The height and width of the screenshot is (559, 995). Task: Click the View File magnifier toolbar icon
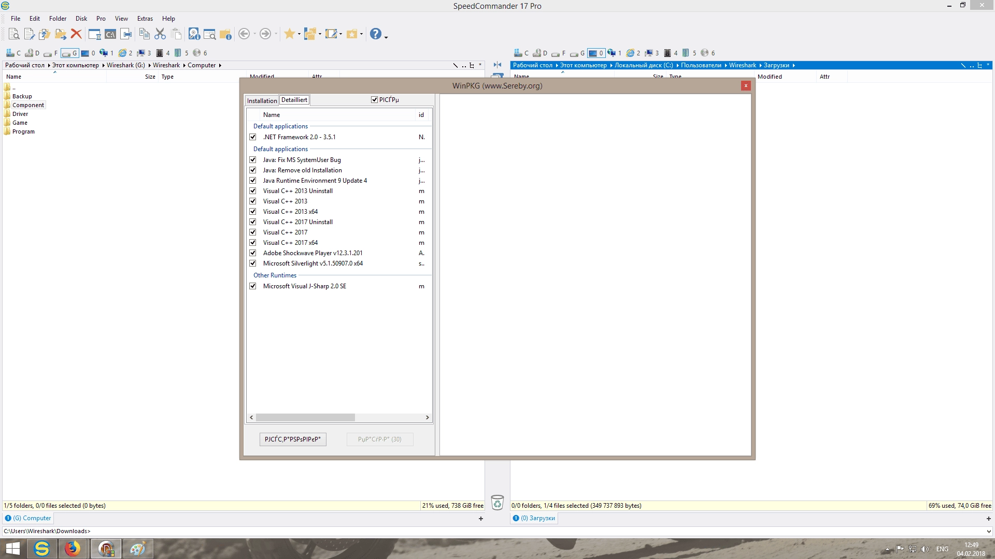(x=14, y=34)
